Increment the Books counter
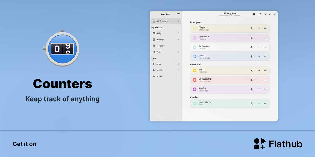The image size is (315, 157). pos(265,71)
